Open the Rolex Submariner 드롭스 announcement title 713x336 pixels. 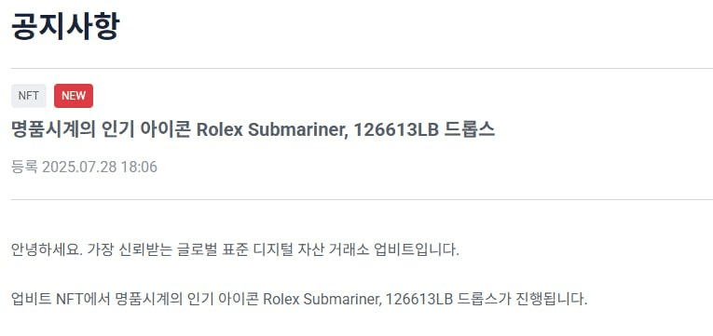coord(253,130)
